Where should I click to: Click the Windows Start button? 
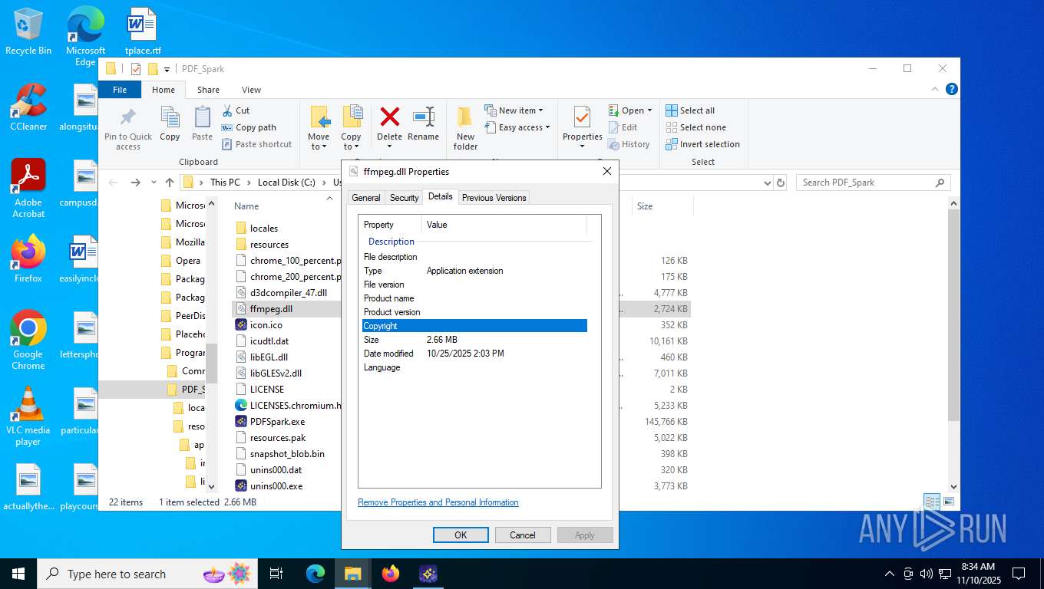(x=18, y=574)
